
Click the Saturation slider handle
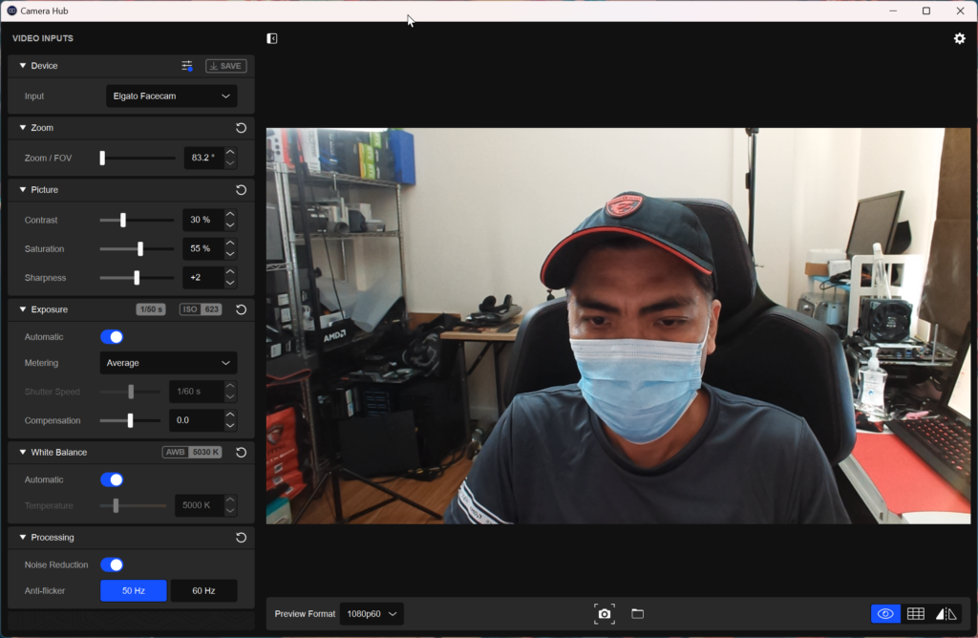(140, 249)
